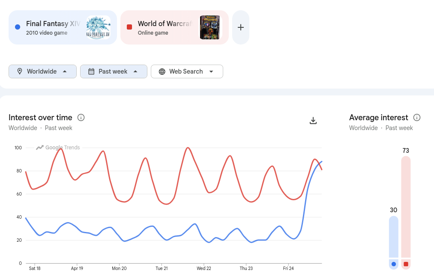
Task: Click the Average interest heading
Action: point(379,117)
